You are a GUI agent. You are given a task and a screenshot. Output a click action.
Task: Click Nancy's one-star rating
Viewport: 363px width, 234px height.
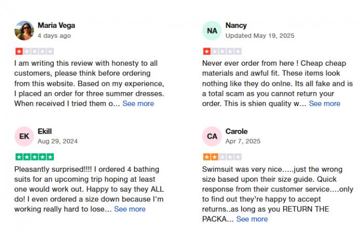click(x=222, y=51)
